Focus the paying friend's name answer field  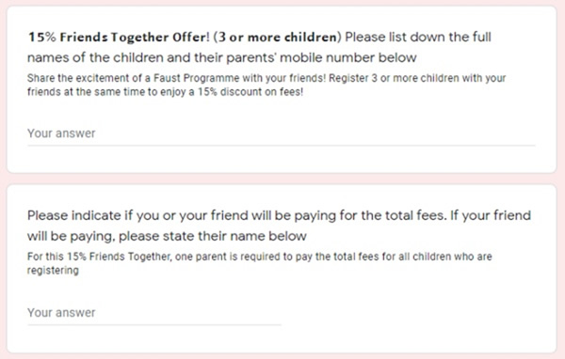coord(154,313)
